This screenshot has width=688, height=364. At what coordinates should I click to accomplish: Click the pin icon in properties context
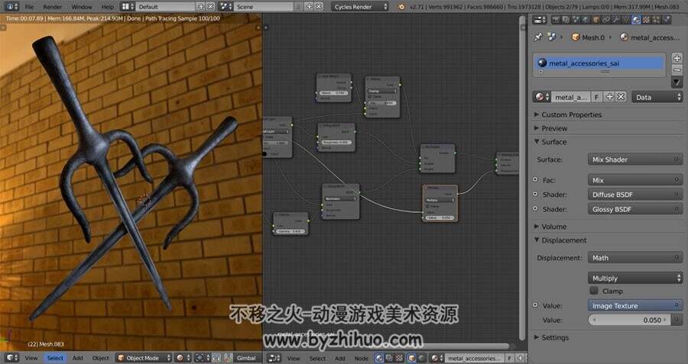click(x=538, y=37)
